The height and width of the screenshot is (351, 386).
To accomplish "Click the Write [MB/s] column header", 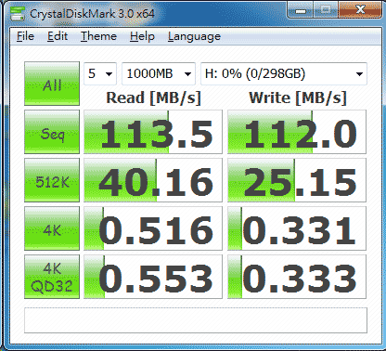I will 298,97.
